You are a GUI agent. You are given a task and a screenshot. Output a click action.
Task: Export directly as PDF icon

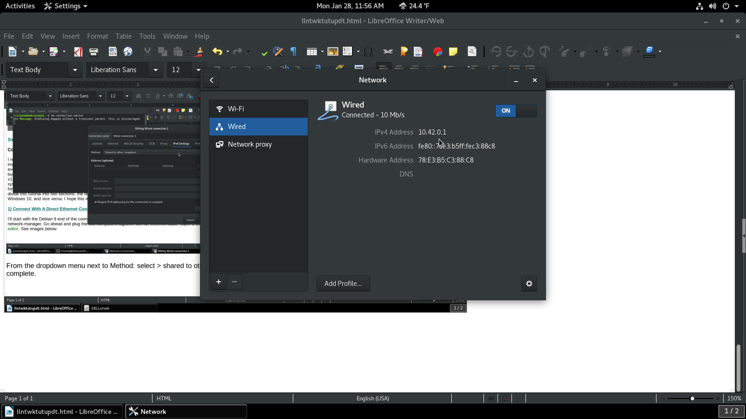click(78, 52)
